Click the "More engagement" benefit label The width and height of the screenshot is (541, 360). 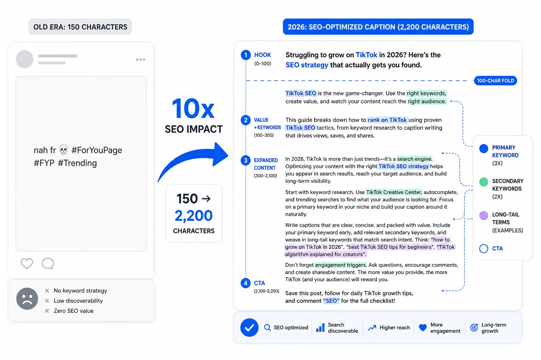(445, 328)
